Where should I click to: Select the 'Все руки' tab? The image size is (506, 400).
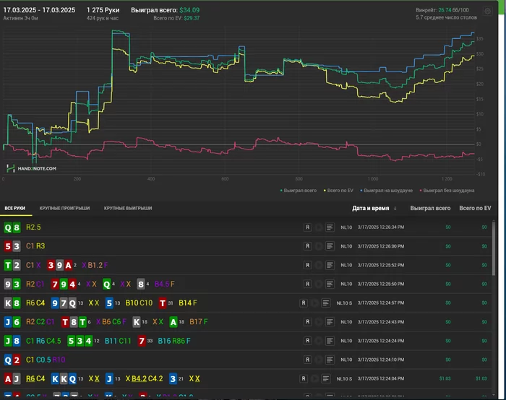(15, 208)
